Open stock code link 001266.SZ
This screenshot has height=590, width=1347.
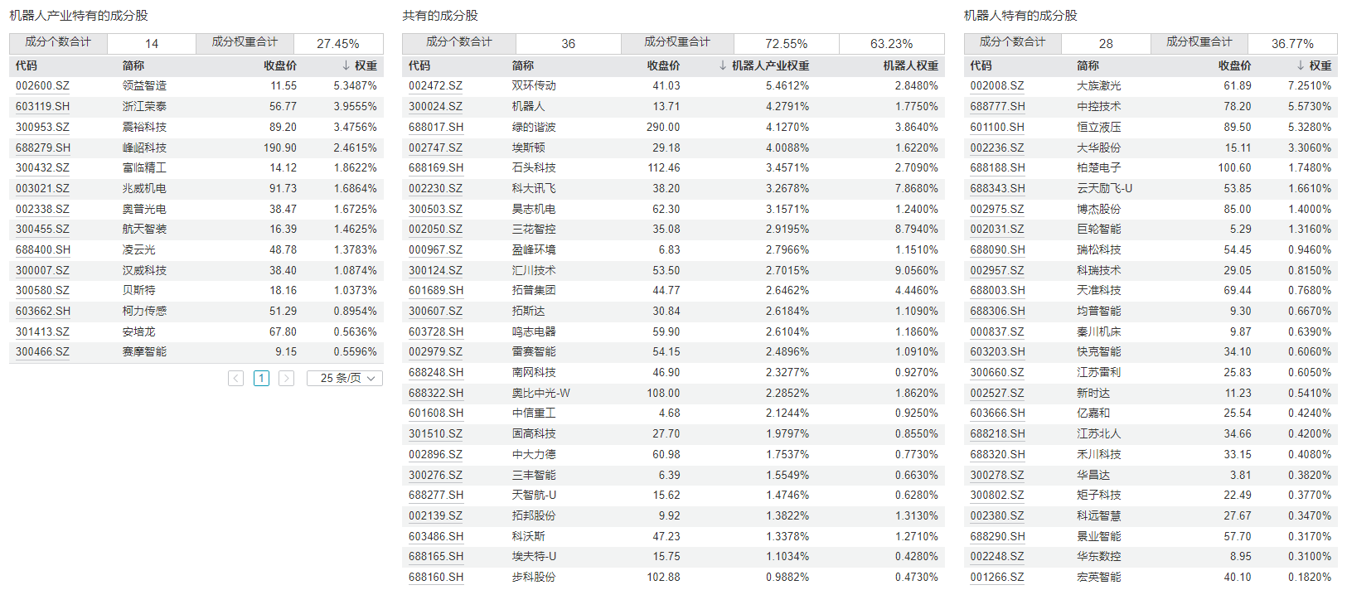coord(997,578)
